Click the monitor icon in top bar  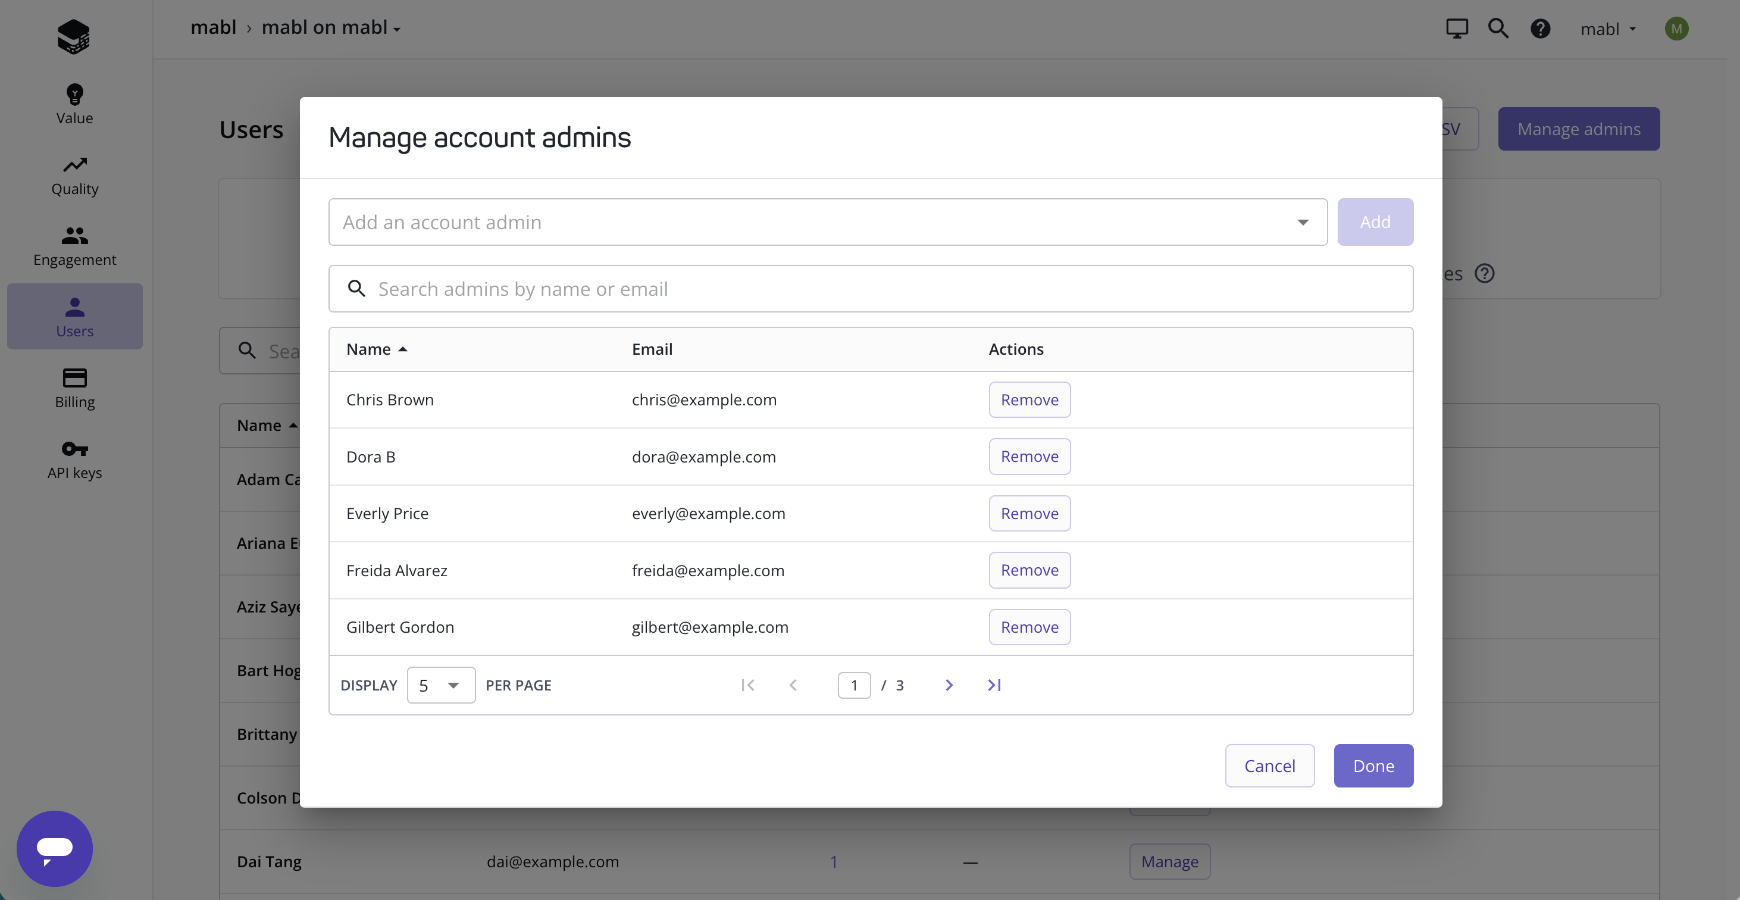point(1456,29)
